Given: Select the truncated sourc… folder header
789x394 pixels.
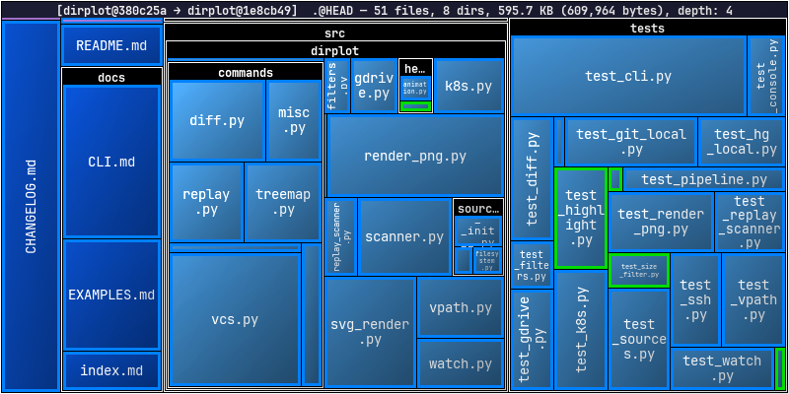Looking at the screenshot, I should [x=478, y=208].
